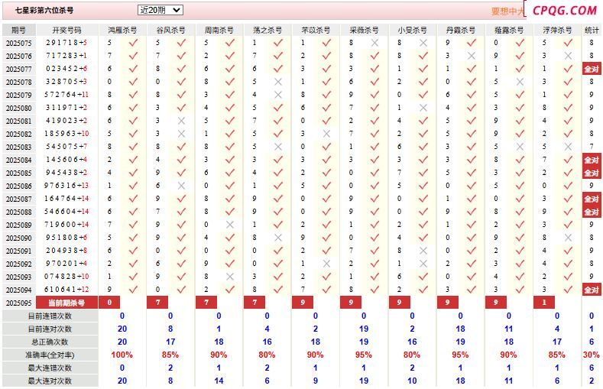Click the grey X in 采薇杀号 for row 2025075
This screenshot has width=603, height=389.
pos(374,43)
